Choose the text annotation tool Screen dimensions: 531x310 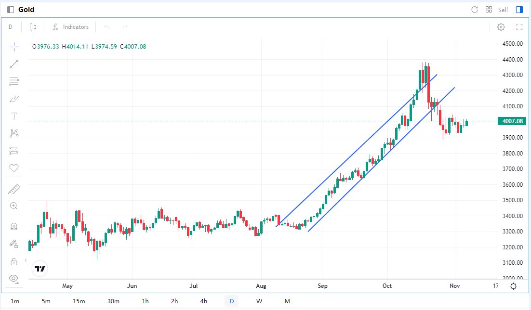[x=14, y=116]
